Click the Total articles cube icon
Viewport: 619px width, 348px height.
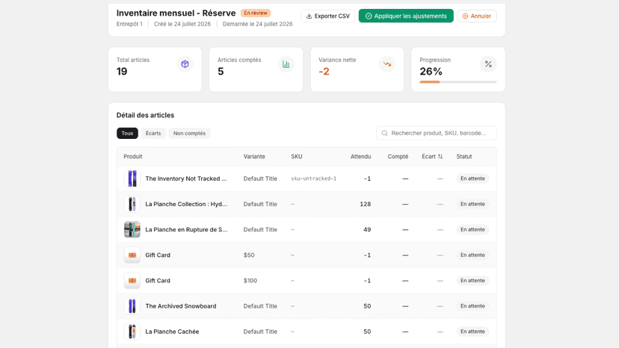[x=185, y=64]
